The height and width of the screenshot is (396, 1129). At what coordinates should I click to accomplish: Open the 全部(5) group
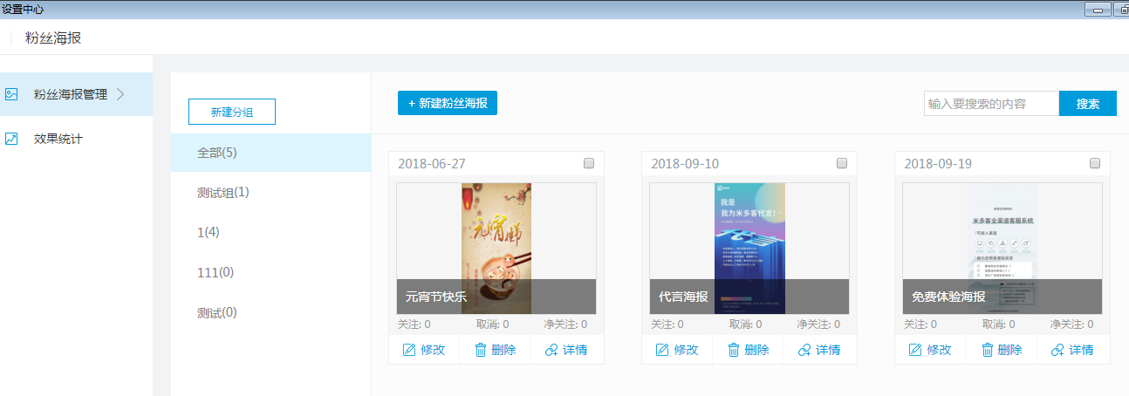tap(217, 153)
